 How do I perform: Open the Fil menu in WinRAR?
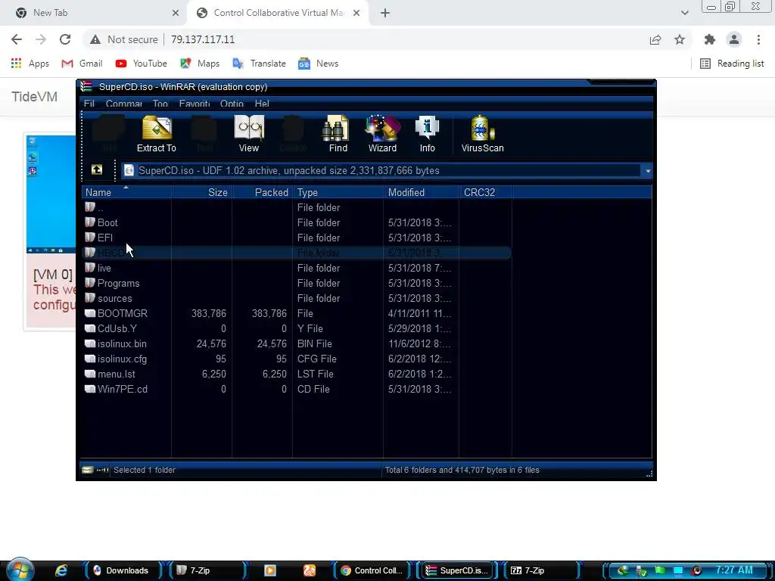pyautogui.click(x=89, y=104)
